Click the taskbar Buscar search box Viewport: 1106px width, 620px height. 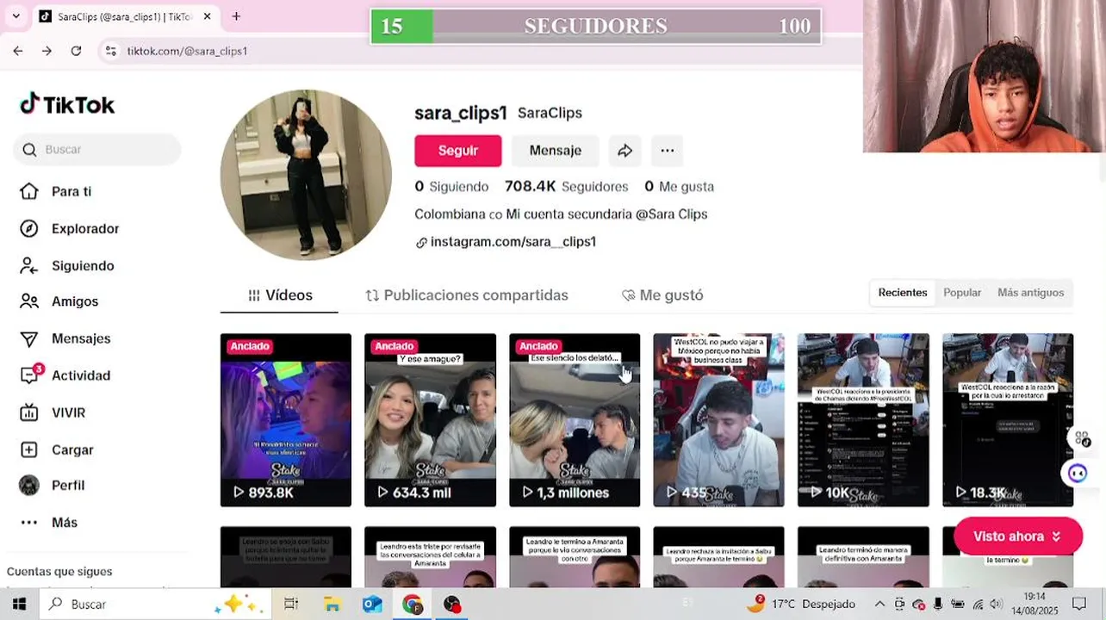[x=155, y=604]
